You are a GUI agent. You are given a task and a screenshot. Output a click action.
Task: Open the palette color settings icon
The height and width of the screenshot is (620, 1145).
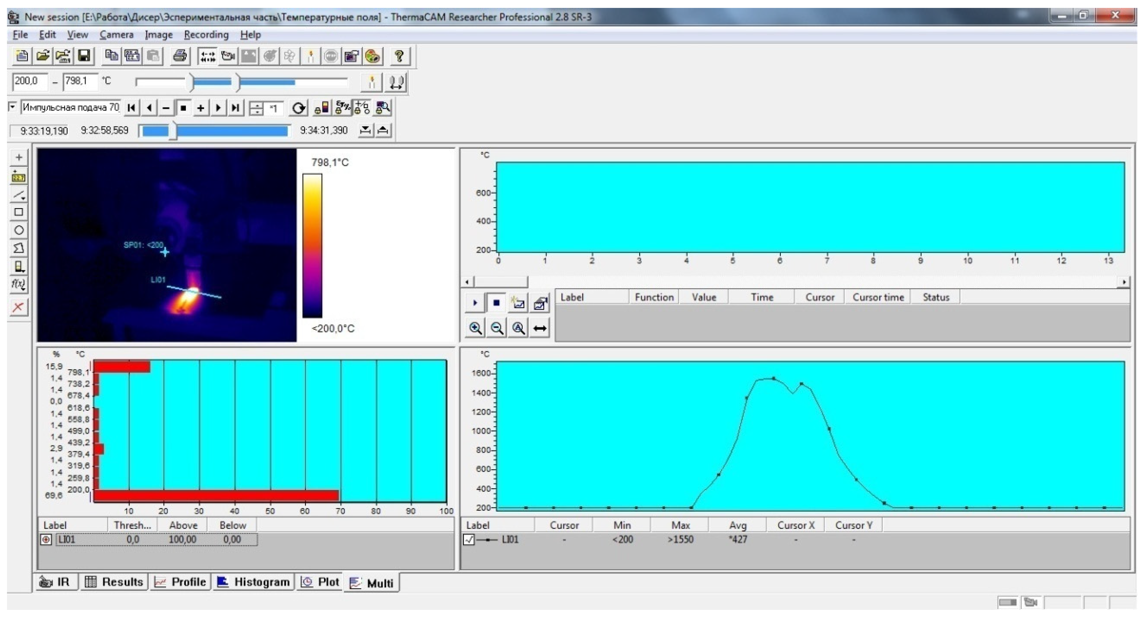pos(372,56)
